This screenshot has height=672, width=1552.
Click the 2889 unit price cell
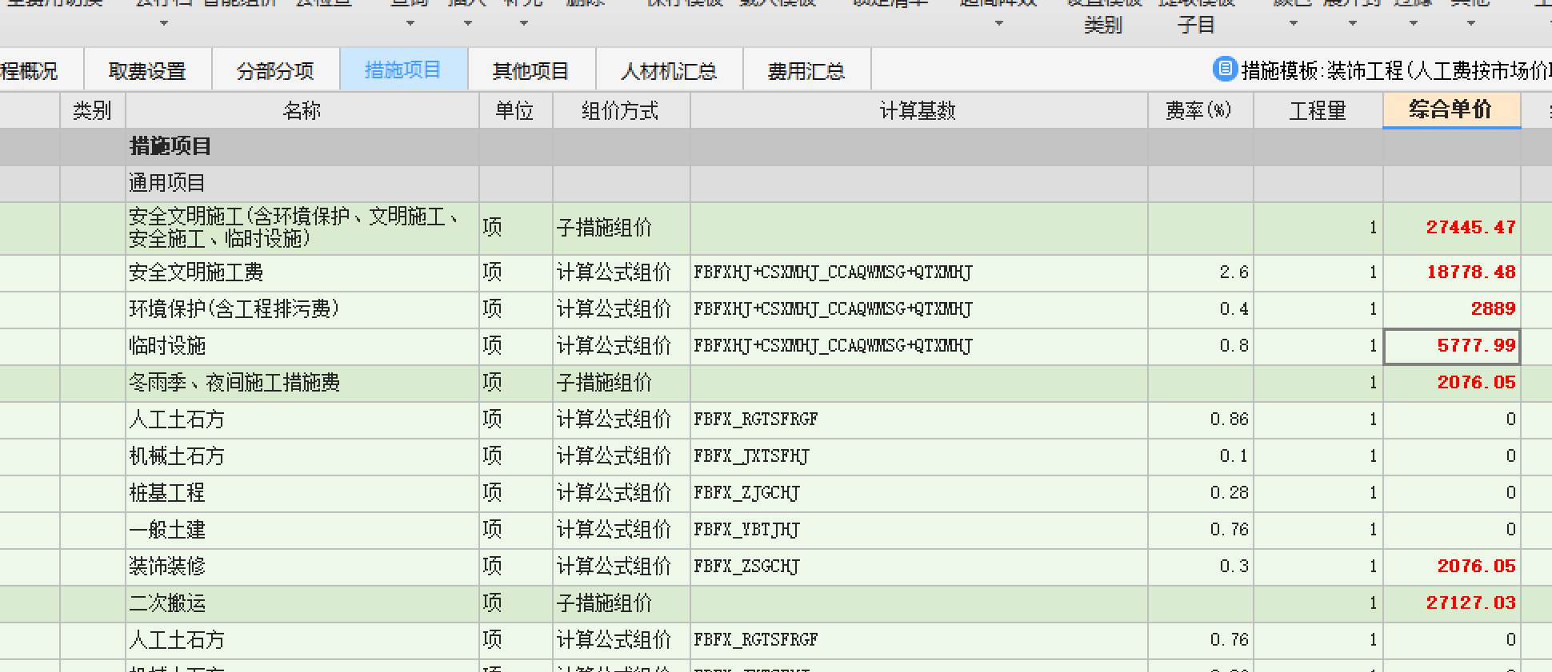pyautogui.click(x=1452, y=309)
